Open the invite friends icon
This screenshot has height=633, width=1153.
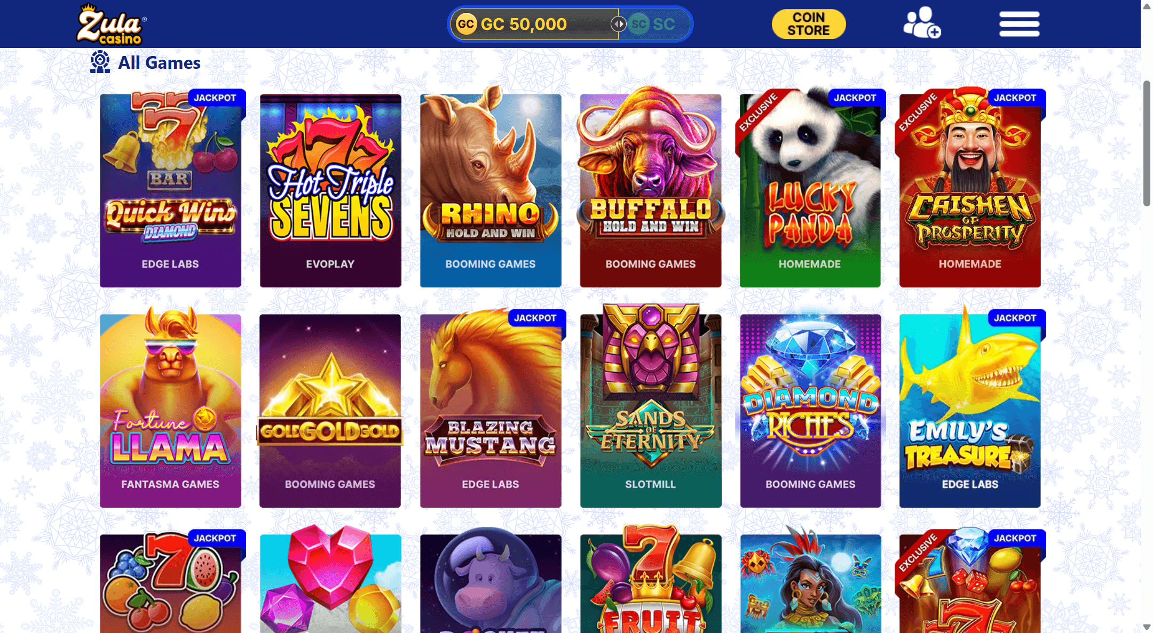coord(922,22)
